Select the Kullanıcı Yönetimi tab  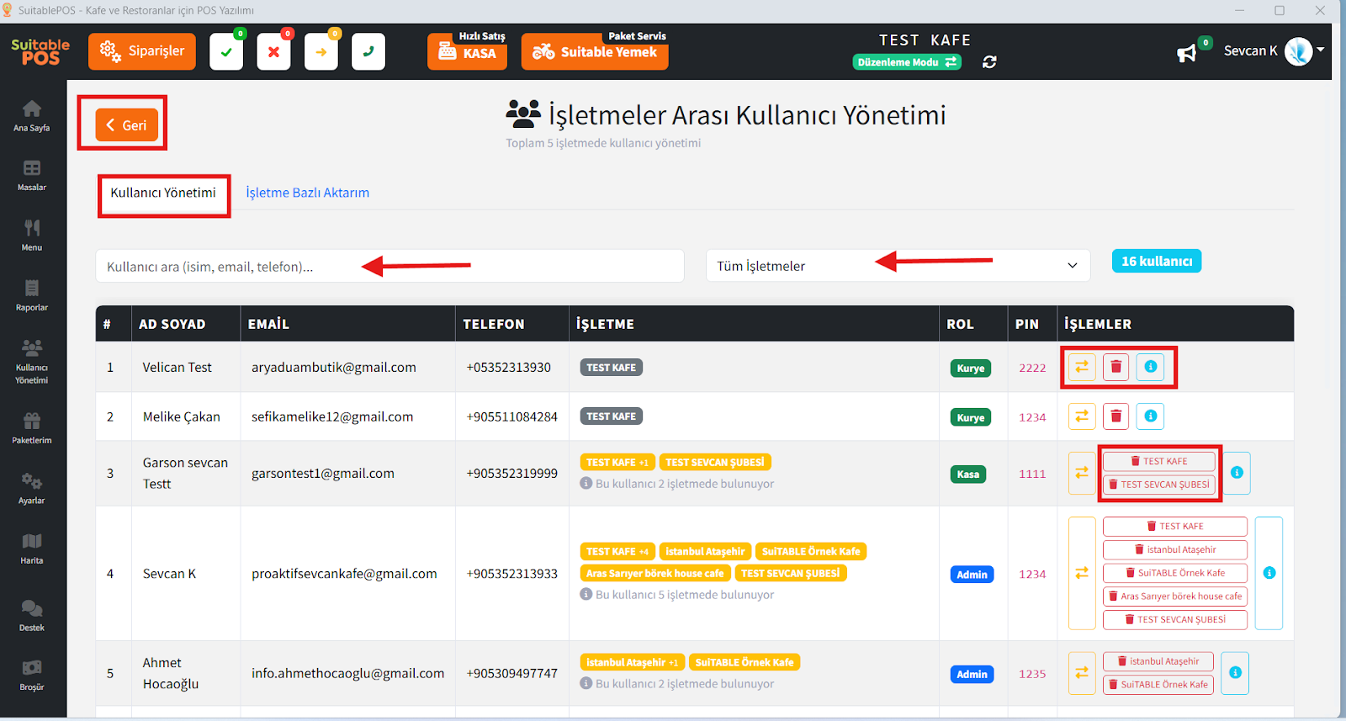pos(163,193)
